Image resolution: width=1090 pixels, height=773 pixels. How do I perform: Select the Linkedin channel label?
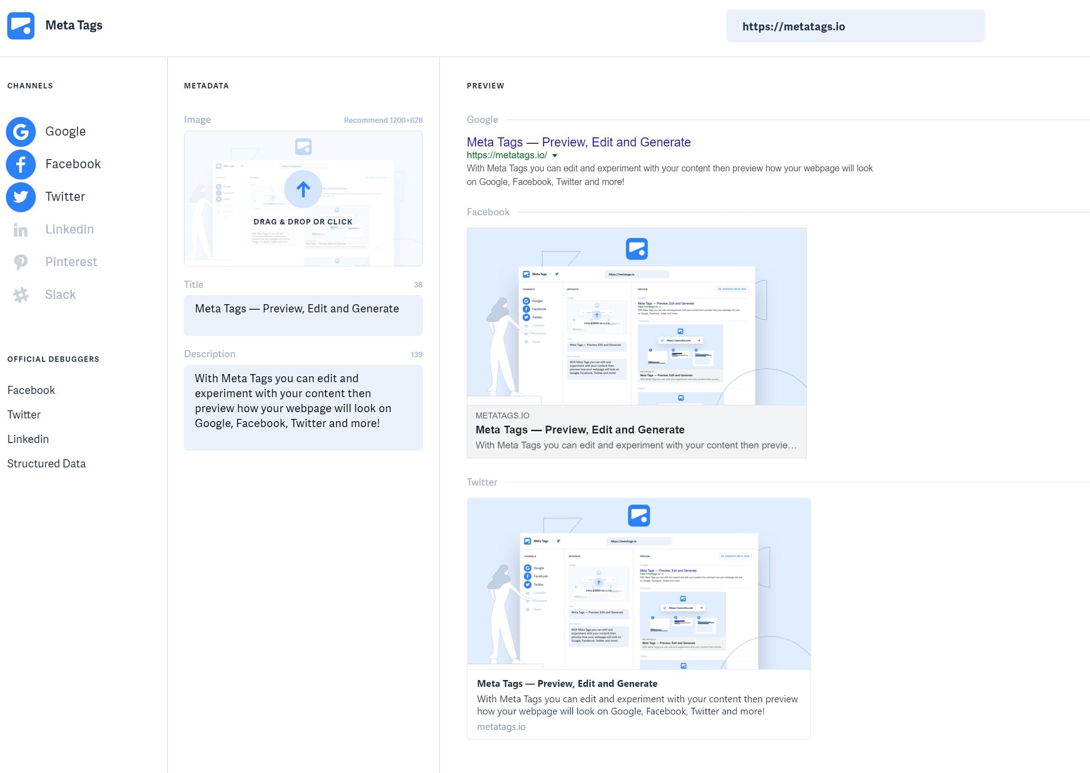pos(69,229)
